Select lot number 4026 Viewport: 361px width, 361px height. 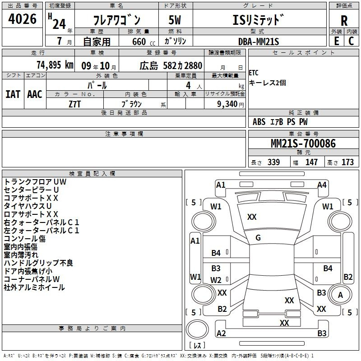tap(23, 19)
